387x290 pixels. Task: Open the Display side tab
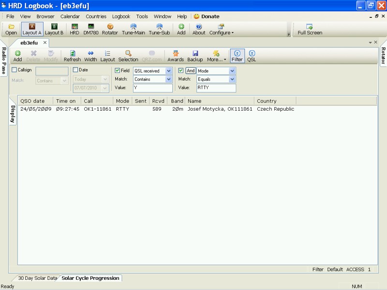pos(13,114)
